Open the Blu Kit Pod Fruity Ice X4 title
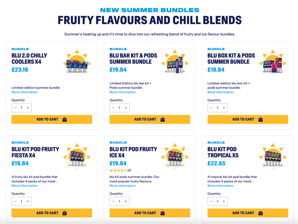 [133, 152]
